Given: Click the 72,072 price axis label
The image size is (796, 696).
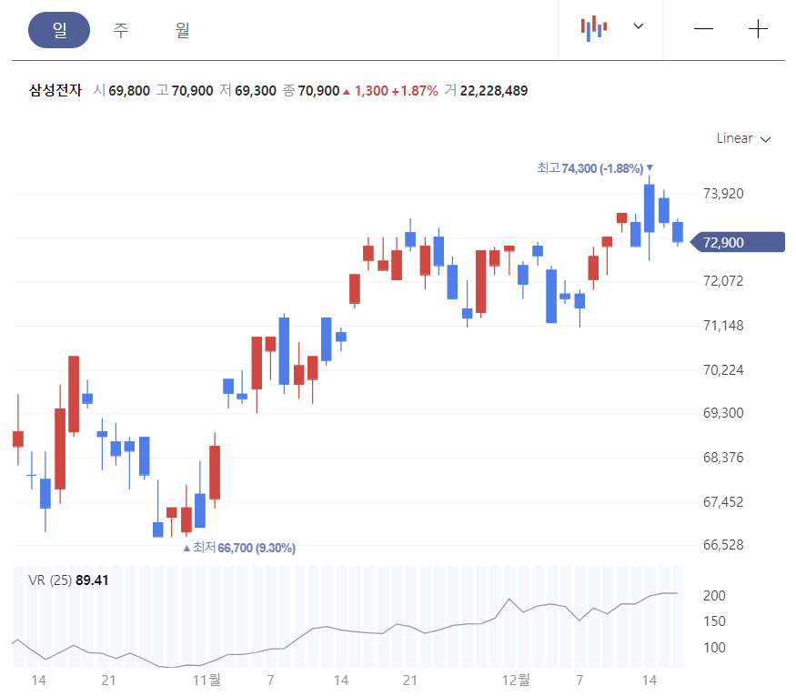Looking at the screenshot, I should pyautogui.click(x=723, y=281).
